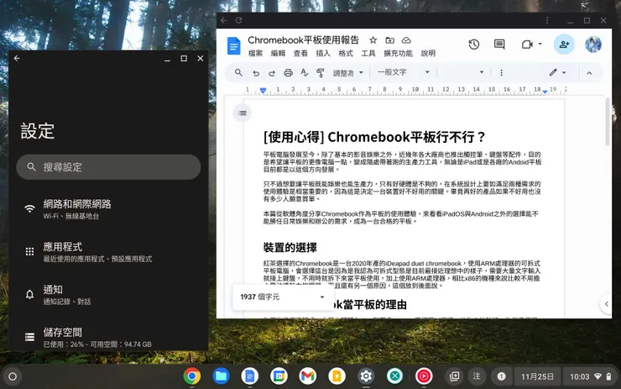Open Google Docs from the shelf
Screen dimensions: 621x389
250,376
